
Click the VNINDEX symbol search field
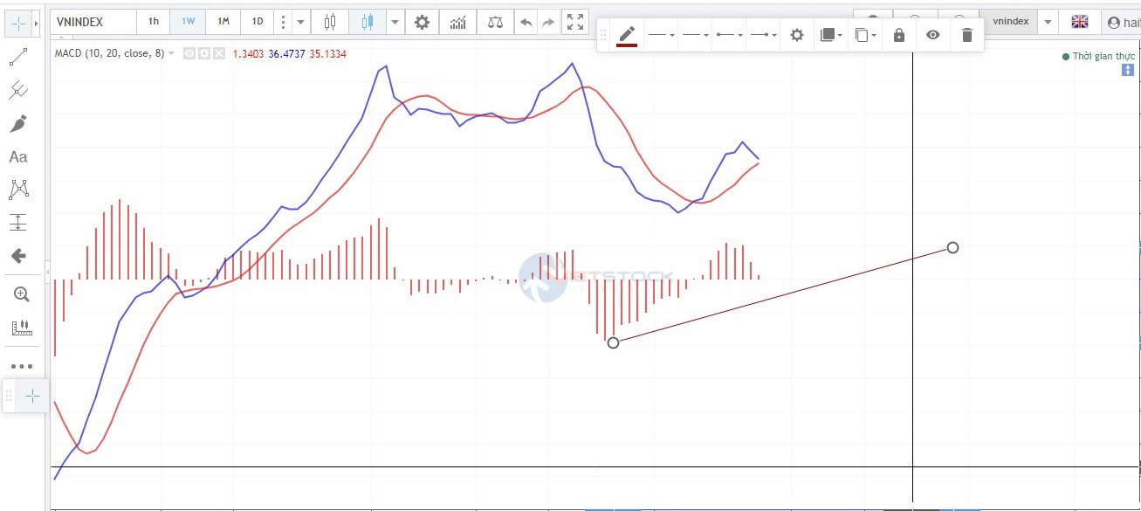93,22
